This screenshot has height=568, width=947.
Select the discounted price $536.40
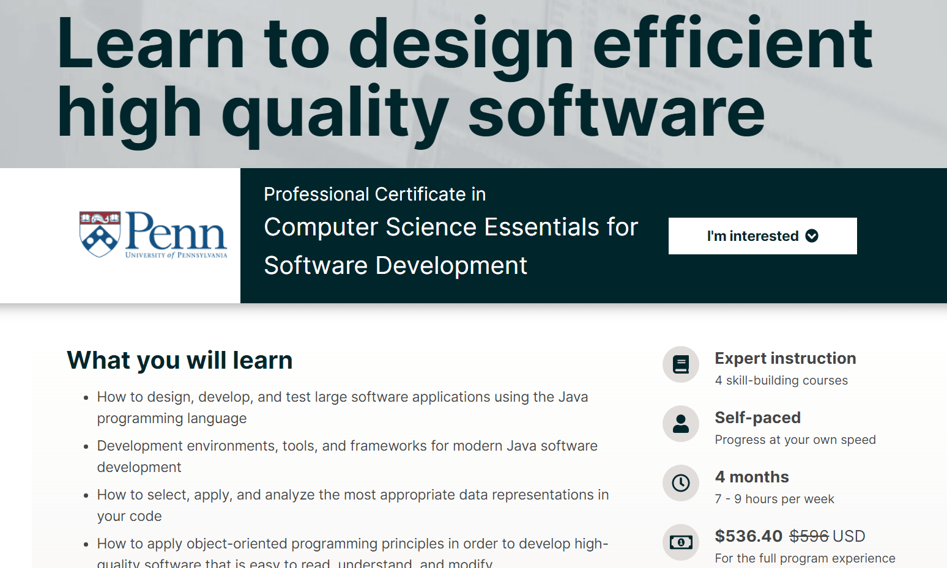click(x=749, y=536)
